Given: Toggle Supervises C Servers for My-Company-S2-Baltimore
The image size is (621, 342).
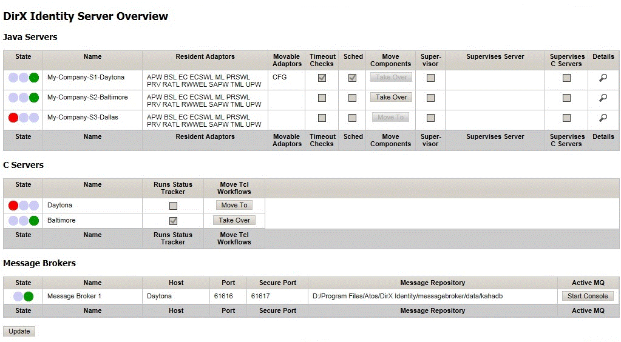Looking at the screenshot, I should point(566,98).
